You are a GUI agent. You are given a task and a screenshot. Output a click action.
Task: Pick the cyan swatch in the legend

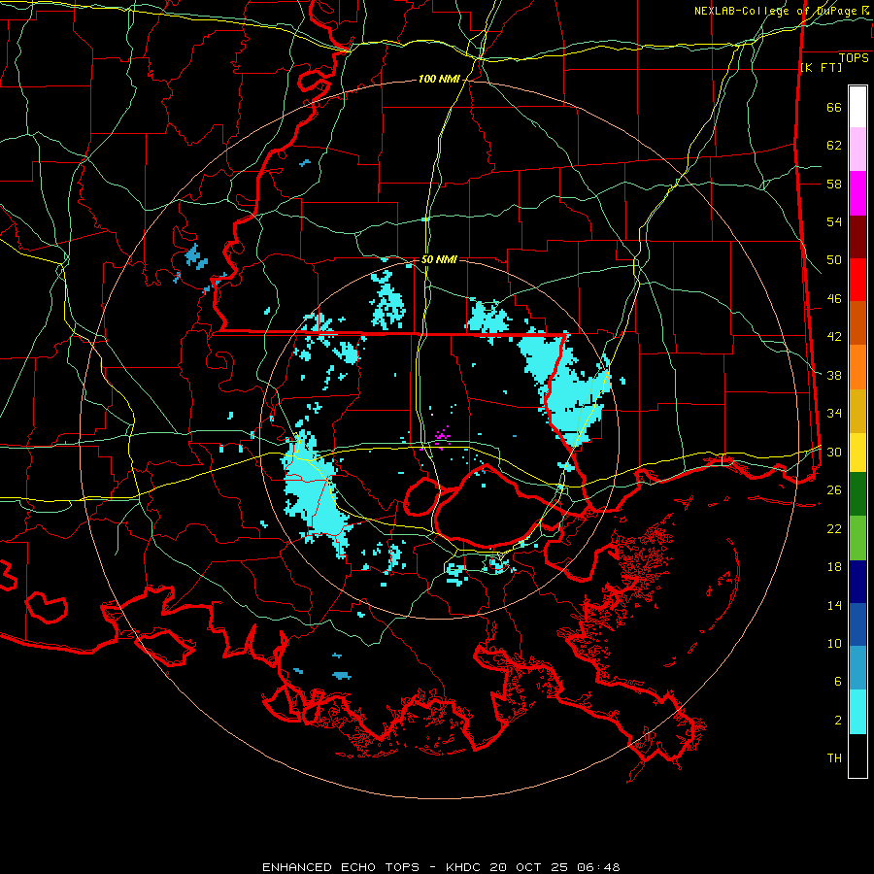click(x=857, y=712)
